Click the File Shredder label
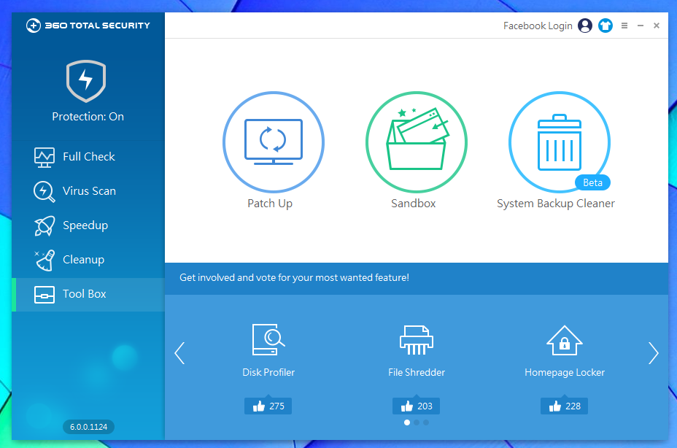 (x=417, y=372)
